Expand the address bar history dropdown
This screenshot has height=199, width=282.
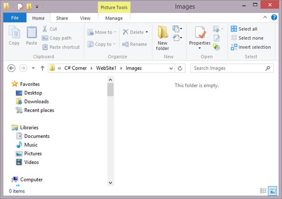(171, 68)
